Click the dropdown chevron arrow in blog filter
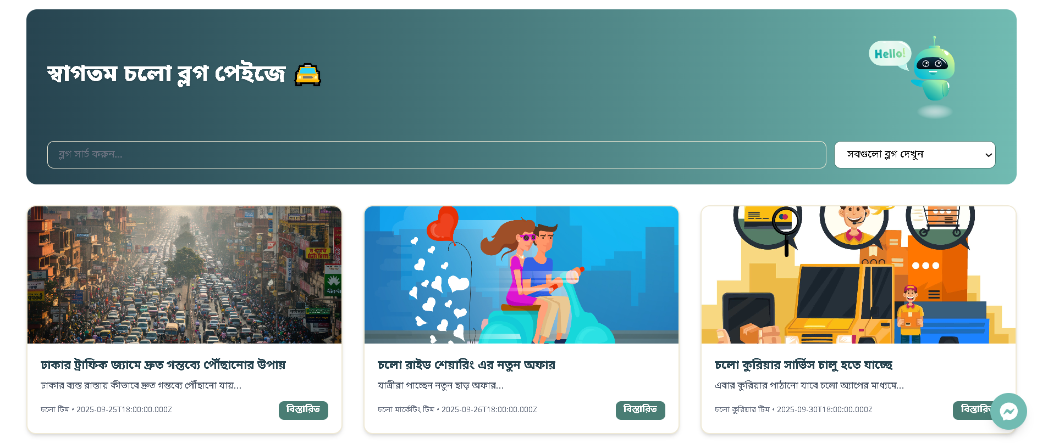This screenshot has width=1037, height=444. (x=988, y=155)
